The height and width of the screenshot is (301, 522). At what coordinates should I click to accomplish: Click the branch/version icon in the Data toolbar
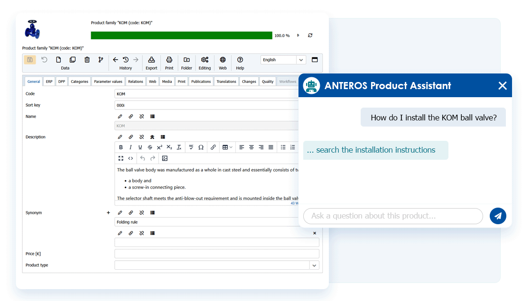click(101, 60)
